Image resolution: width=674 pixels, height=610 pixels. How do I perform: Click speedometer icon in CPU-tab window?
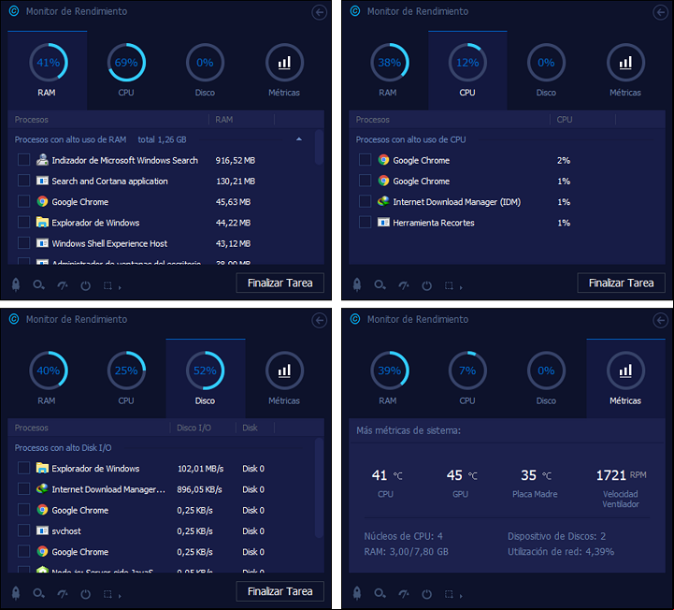(403, 285)
